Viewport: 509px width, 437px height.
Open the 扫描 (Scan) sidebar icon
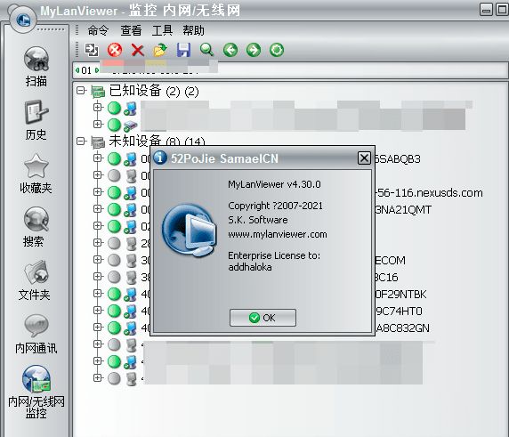pyautogui.click(x=36, y=59)
